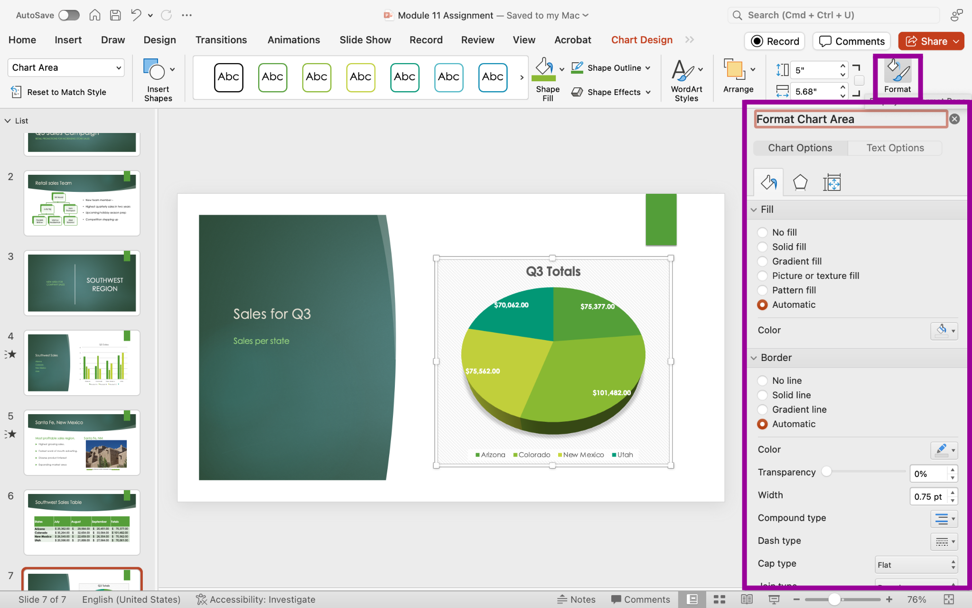
Task: Fit slide to current window icon
Action: [949, 599]
